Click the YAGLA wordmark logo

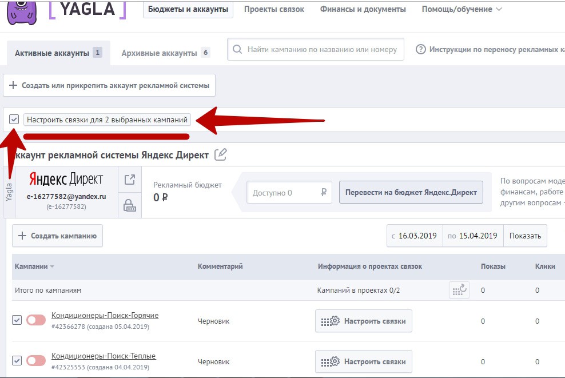pyautogui.click(x=87, y=9)
